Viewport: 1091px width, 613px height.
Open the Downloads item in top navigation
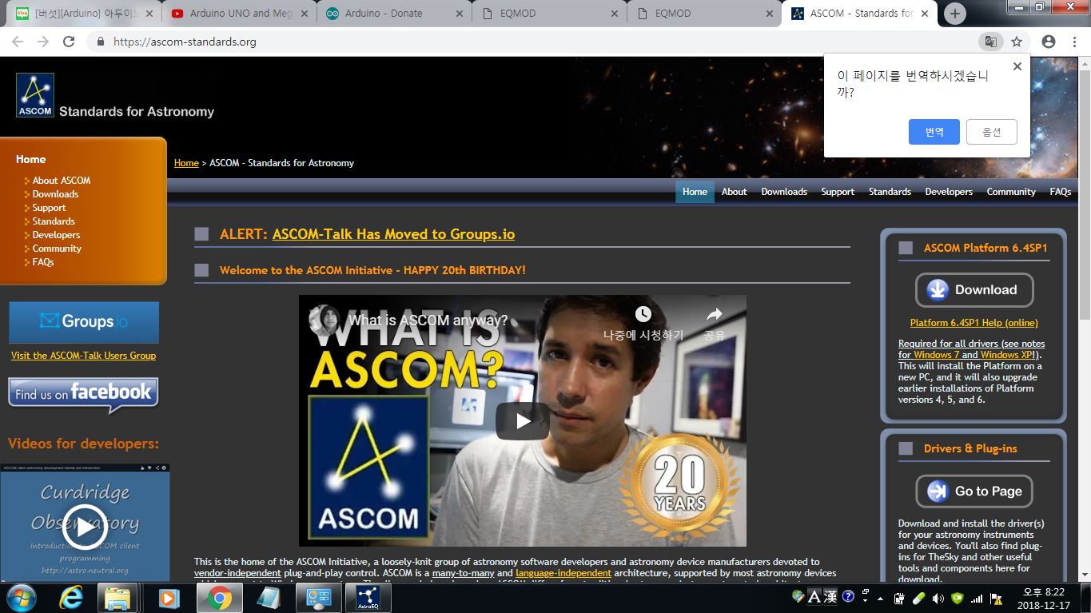point(783,192)
